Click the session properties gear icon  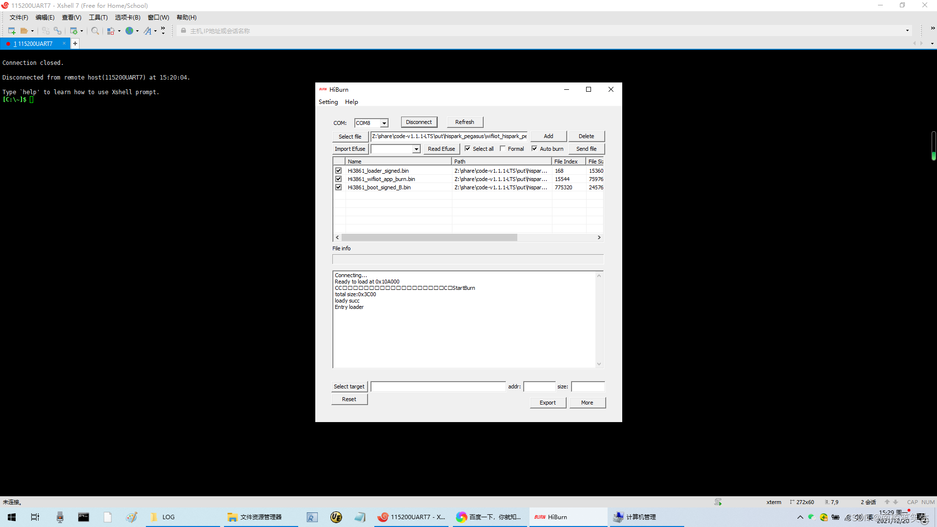coord(74,31)
